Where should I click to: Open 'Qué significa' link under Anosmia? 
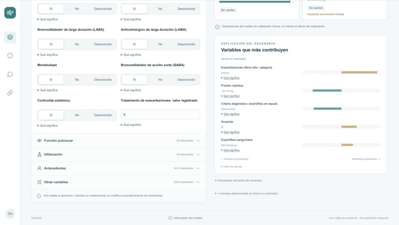231,132
